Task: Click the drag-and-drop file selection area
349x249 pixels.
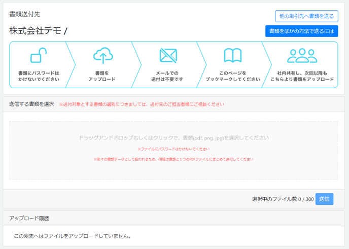Action: [173, 150]
